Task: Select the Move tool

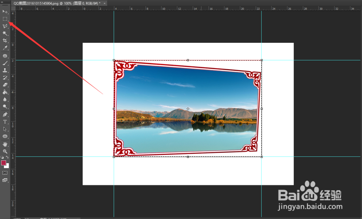Action: (5, 11)
